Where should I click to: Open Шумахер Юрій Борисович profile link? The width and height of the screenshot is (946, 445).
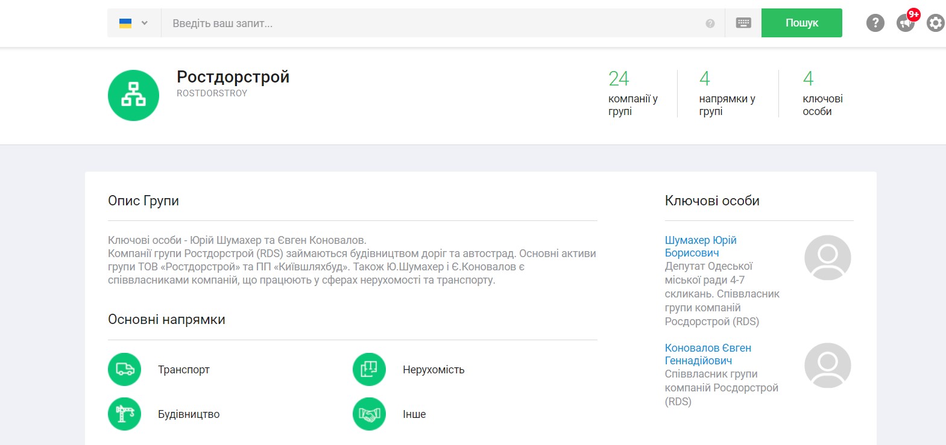[700, 246]
